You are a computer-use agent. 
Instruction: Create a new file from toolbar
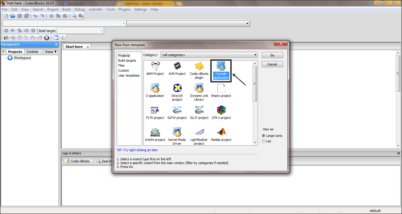(x=6, y=16)
